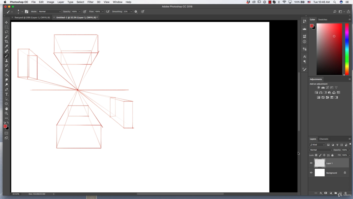Switch to the feet.psd document tab
The height and width of the screenshot is (199, 353).
click(x=32, y=17)
